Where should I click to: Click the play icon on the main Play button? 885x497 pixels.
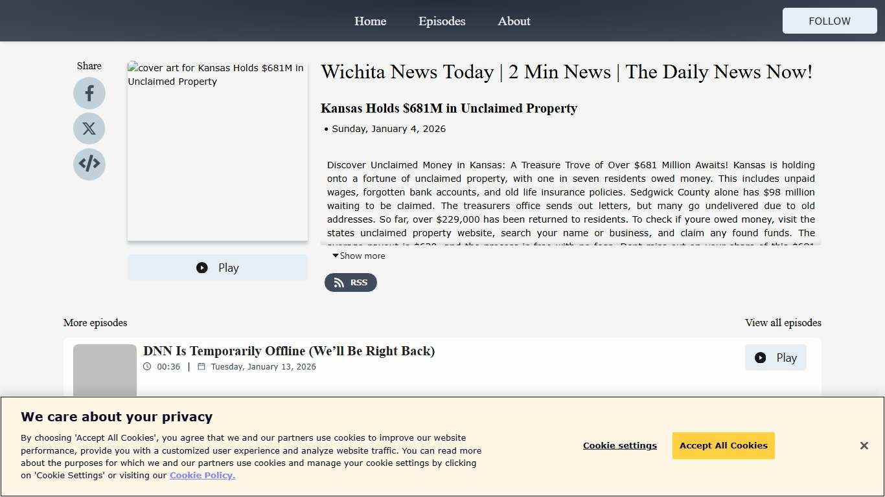pos(202,267)
